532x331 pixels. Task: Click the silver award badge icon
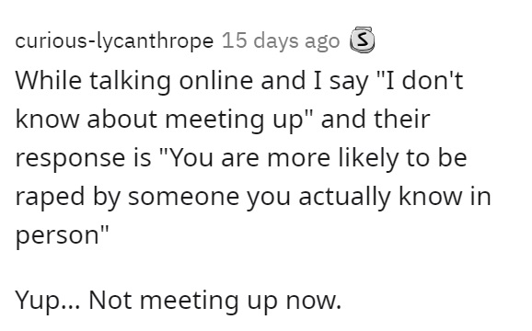(363, 40)
